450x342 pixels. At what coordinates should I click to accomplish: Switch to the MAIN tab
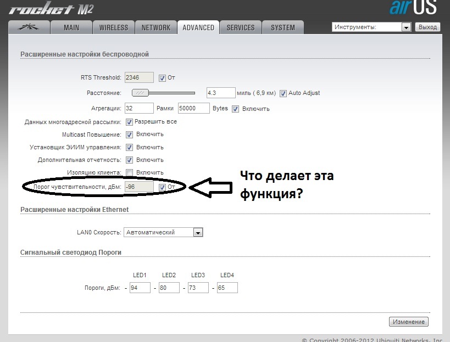coord(71,27)
